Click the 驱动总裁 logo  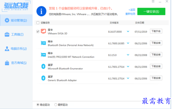pos(16,6)
